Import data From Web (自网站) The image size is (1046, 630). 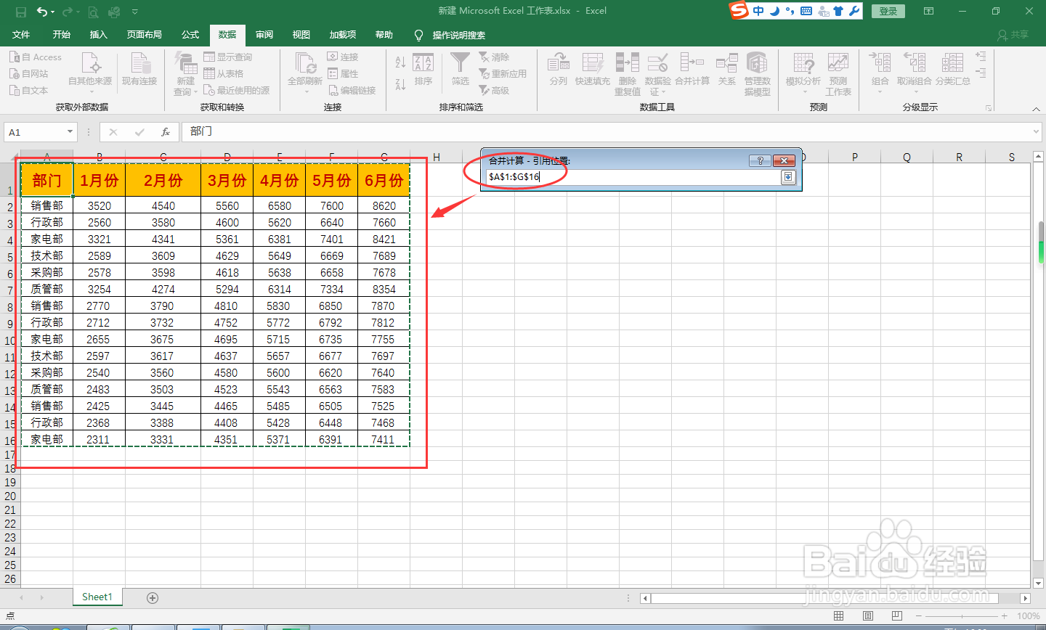coord(29,73)
